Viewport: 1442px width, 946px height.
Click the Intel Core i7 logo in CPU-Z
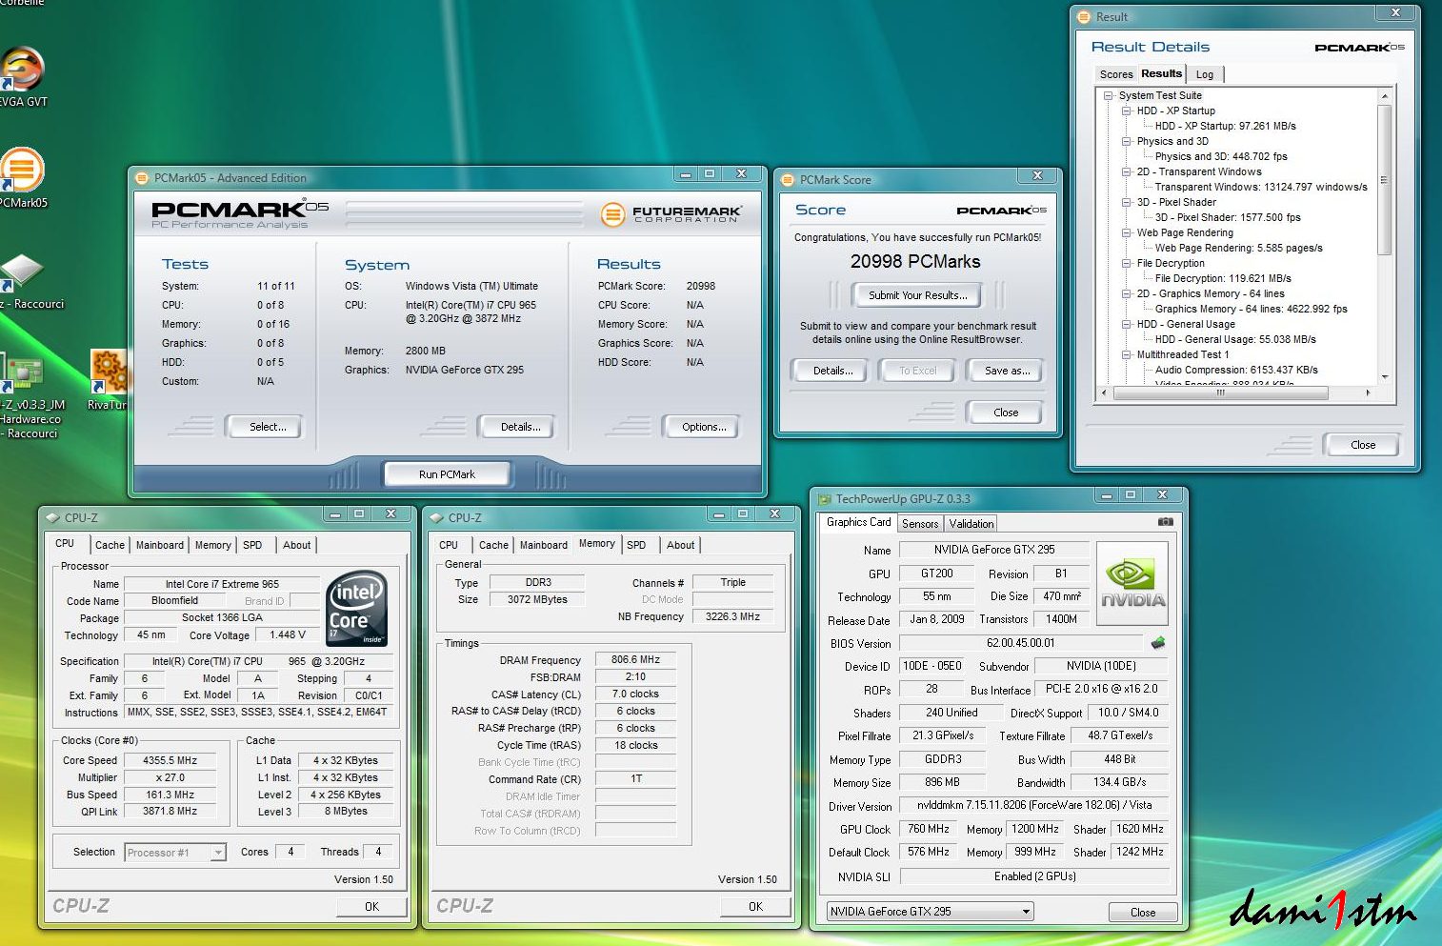click(356, 608)
